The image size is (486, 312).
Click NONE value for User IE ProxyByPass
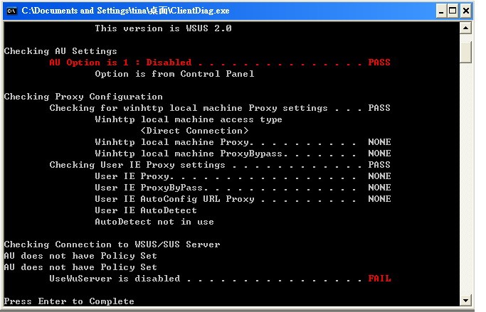coord(379,188)
